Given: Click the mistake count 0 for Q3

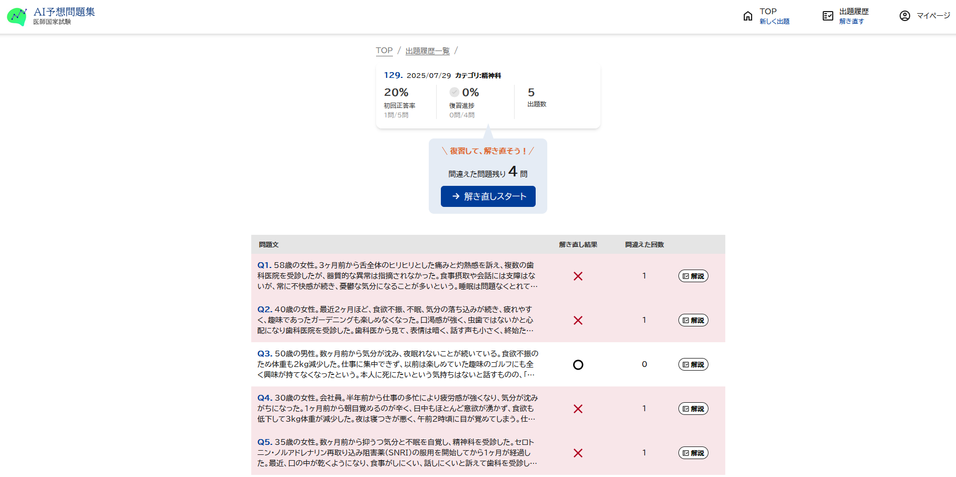Looking at the screenshot, I should tap(644, 364).
